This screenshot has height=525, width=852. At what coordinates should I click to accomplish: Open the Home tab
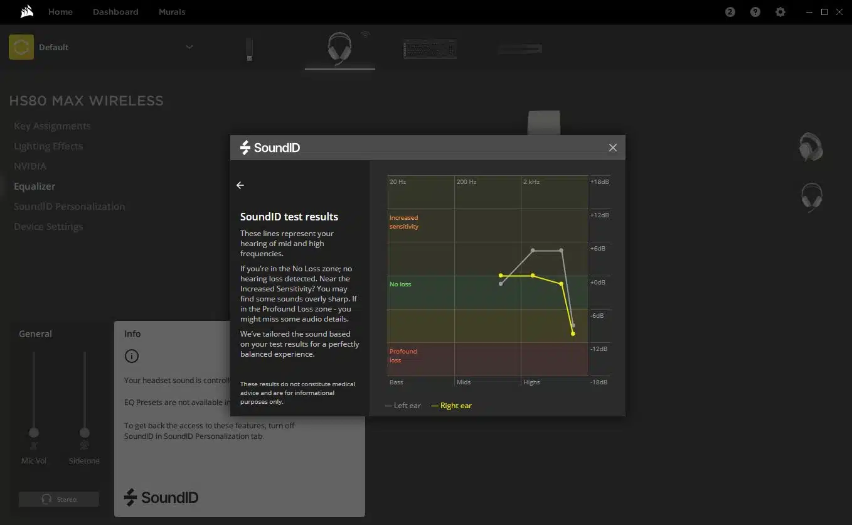tap(60, 12)
